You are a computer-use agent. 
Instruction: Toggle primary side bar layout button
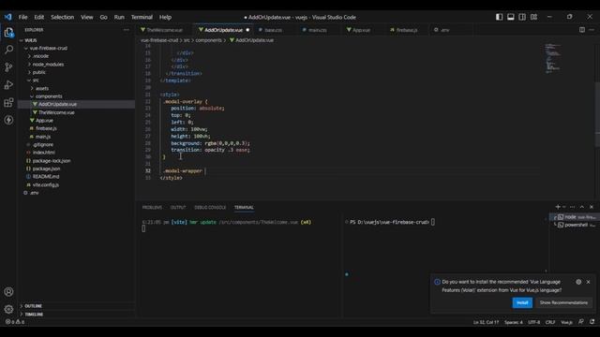coord(499,17)
